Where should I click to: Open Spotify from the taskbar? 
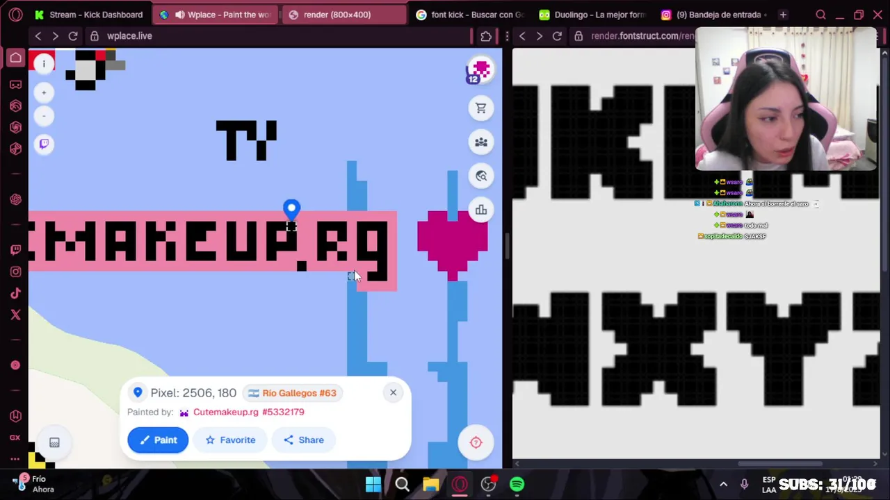click(x=517, y=484)
